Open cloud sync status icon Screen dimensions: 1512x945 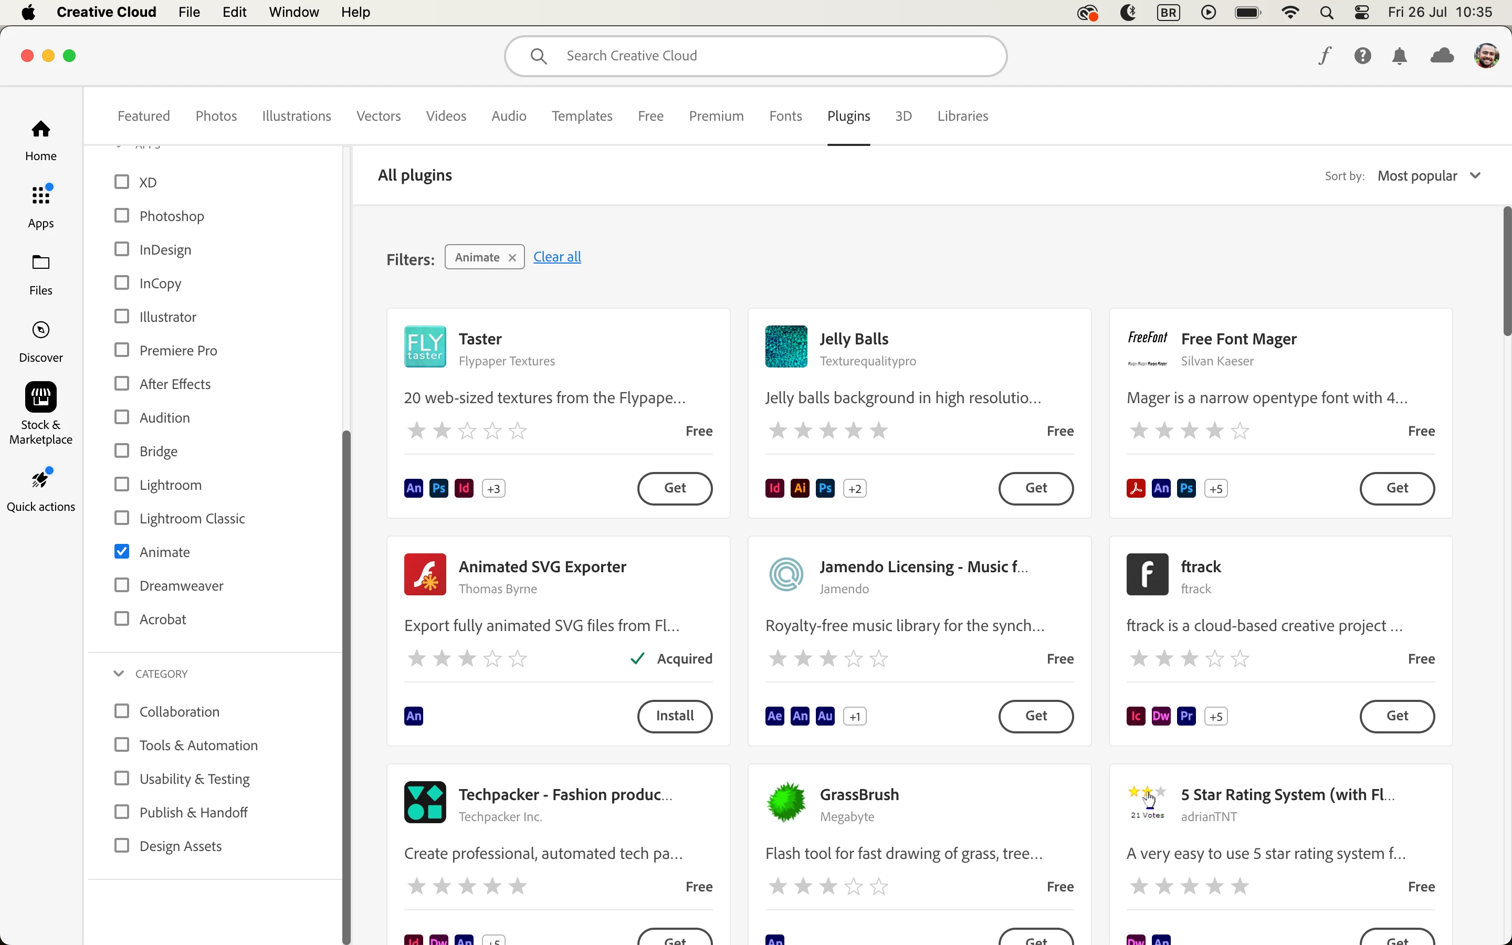point(1442,56)
